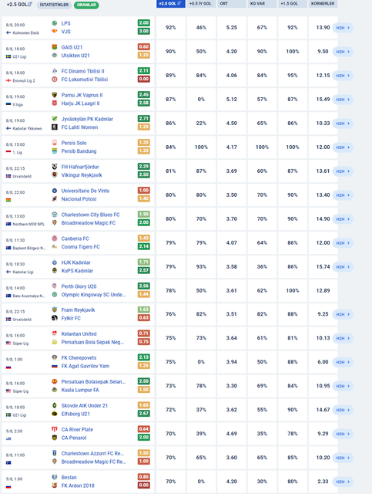Select the KORNERLER column tab

(323, 3)
